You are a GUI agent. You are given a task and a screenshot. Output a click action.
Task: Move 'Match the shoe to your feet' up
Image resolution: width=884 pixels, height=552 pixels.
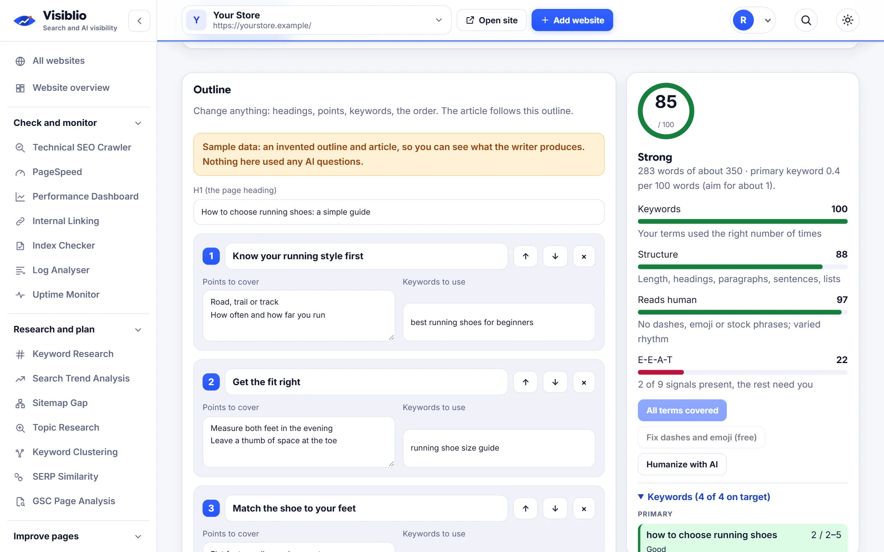[x=525, y=509]
